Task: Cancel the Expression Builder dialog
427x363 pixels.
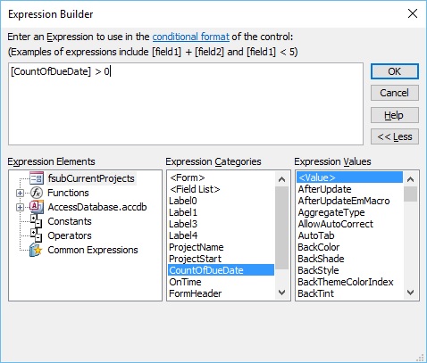Action: point(395,93)
